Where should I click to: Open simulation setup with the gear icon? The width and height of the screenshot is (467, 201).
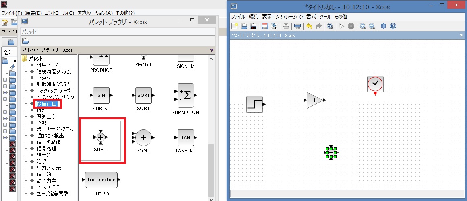pyautogui.click(x=383, y=26)
